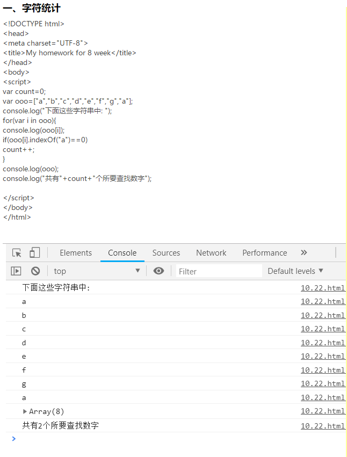Create a live expression with the eye icon
347x457 pixels.
coord(158,271)
